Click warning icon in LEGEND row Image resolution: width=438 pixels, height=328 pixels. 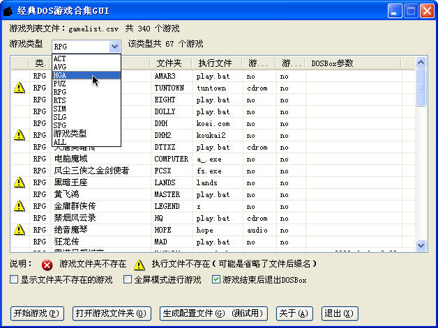pos(20,206)
